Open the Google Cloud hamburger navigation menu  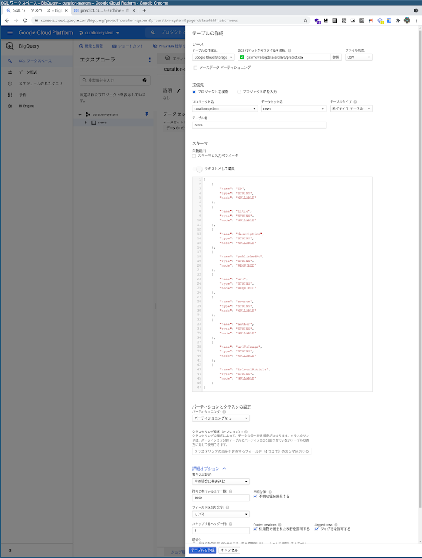(x=10, y=32)
